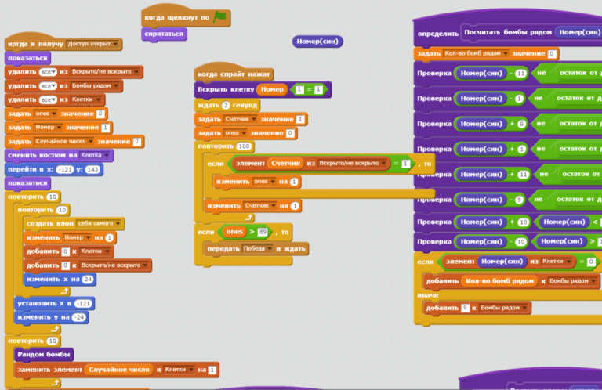Image resolution: width=602 pixels, height=390 pixels.
Task: Open 'Случайное число' variable dropdown in задать block
Action: tap(91, 142)
